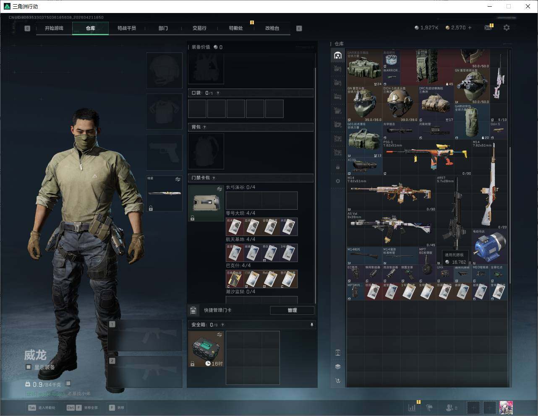Select the main warehouse storage icon
This screenshot has width=538, height=416.
coord(338,55)
